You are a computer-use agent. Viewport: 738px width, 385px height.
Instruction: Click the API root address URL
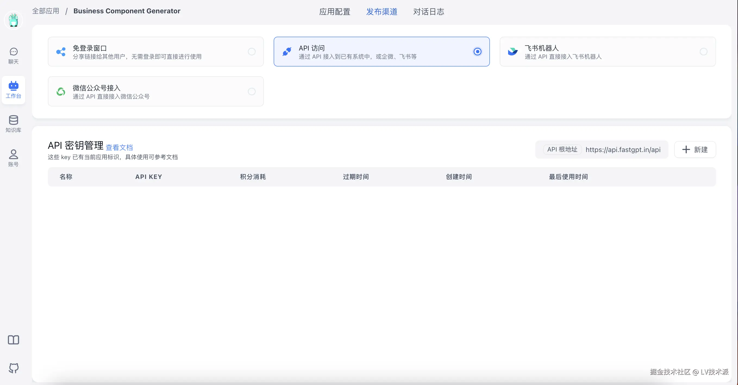tap(623, 149)
